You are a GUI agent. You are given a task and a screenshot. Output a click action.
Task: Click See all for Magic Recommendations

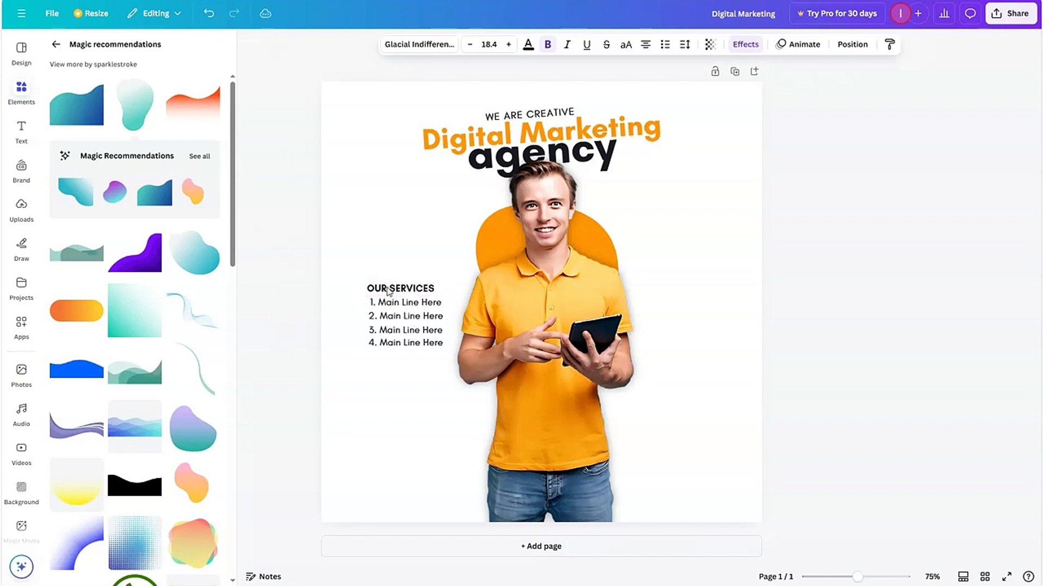(x=199, y=156)
